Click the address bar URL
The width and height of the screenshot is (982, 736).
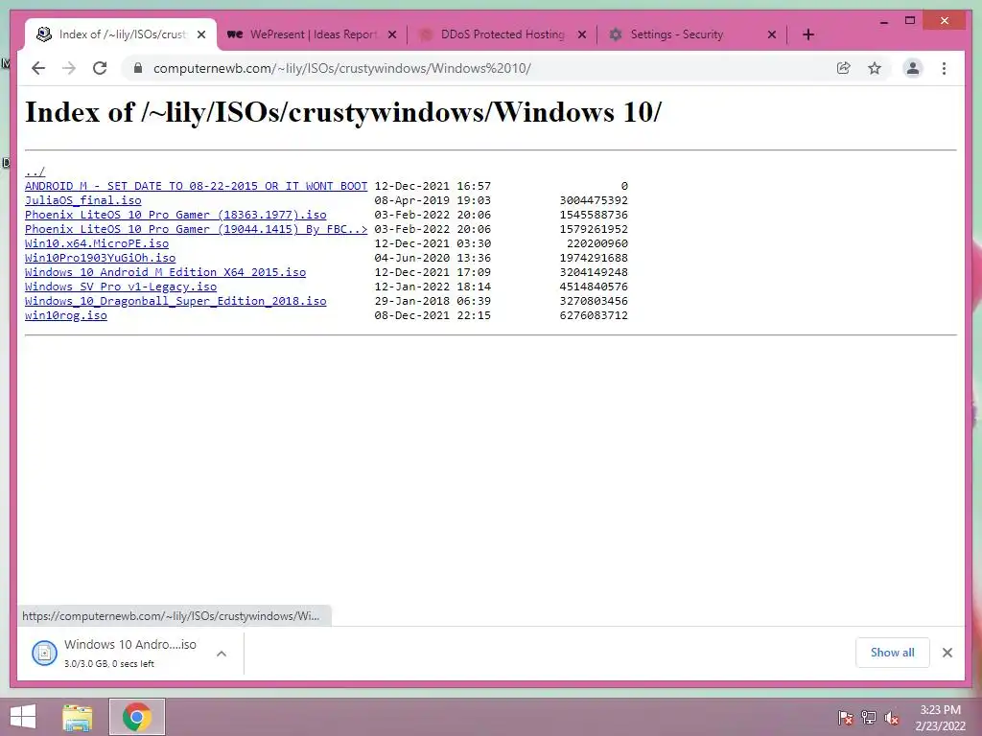(342, 68)
